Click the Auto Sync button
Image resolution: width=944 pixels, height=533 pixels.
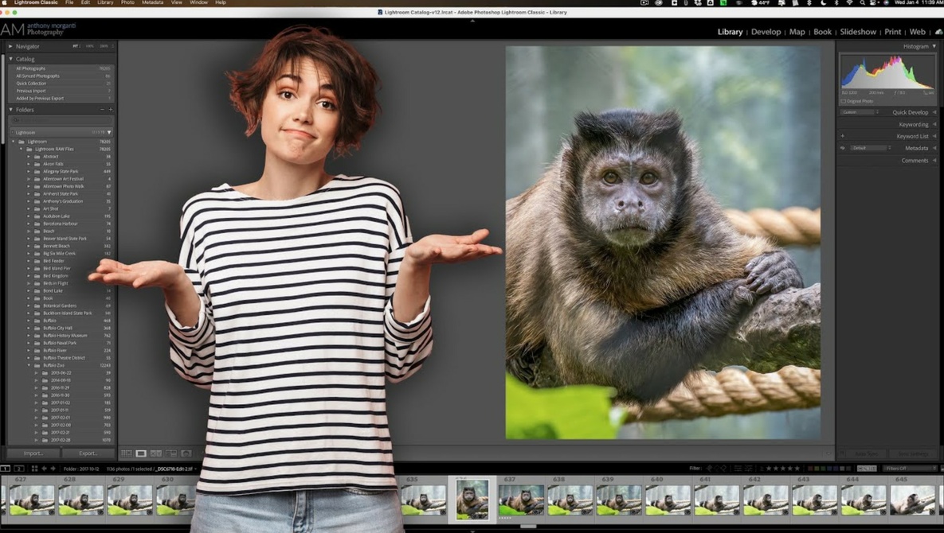866,453
